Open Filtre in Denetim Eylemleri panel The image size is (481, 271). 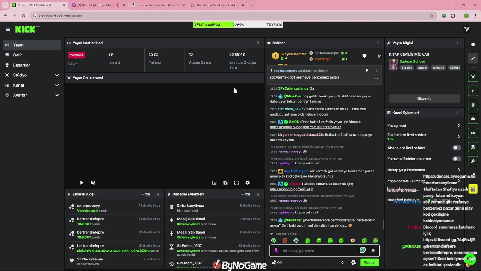[245, 194]
